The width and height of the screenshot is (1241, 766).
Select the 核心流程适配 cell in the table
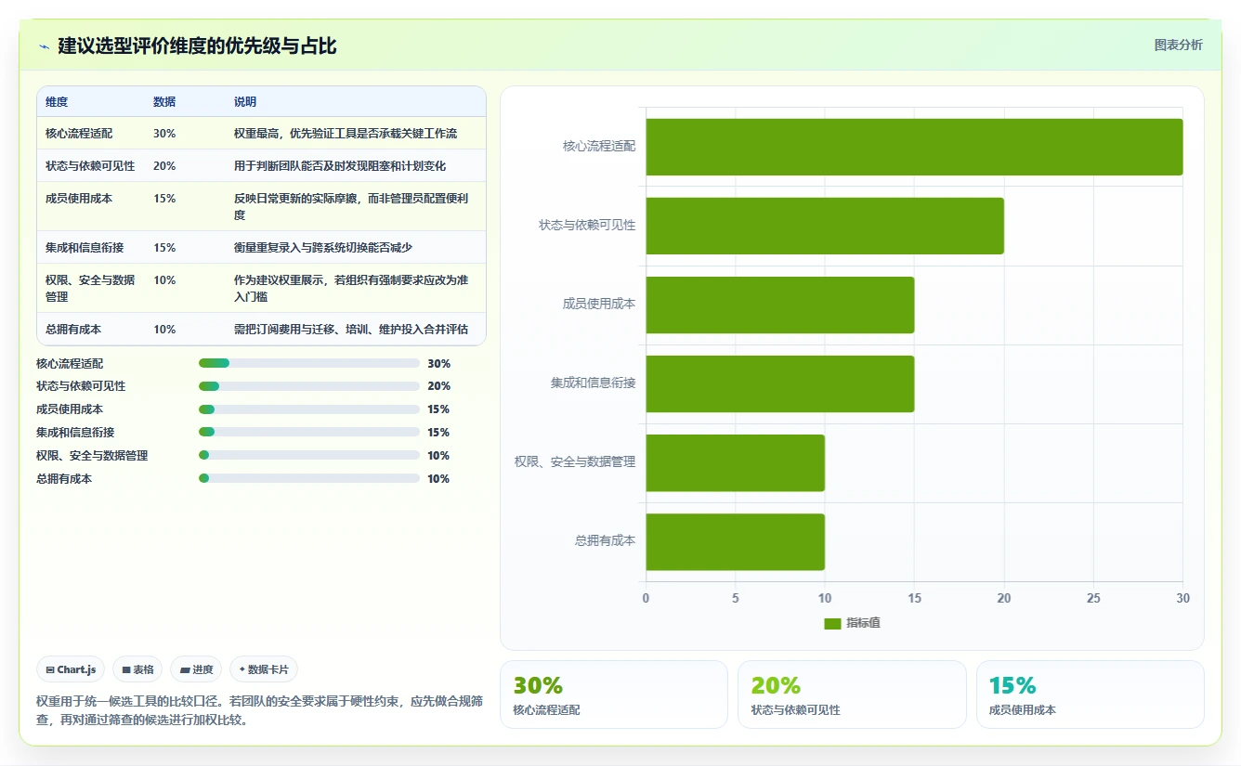click(79, 134)
